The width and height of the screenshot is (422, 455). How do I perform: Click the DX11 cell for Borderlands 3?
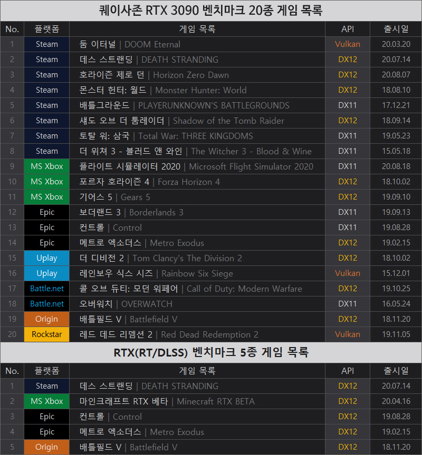coord(348,212)
